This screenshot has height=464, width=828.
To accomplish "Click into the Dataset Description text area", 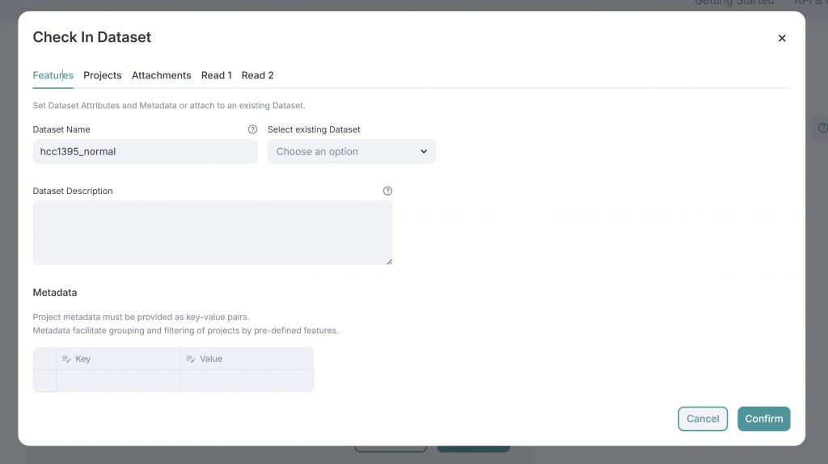I will click(212, 232).
